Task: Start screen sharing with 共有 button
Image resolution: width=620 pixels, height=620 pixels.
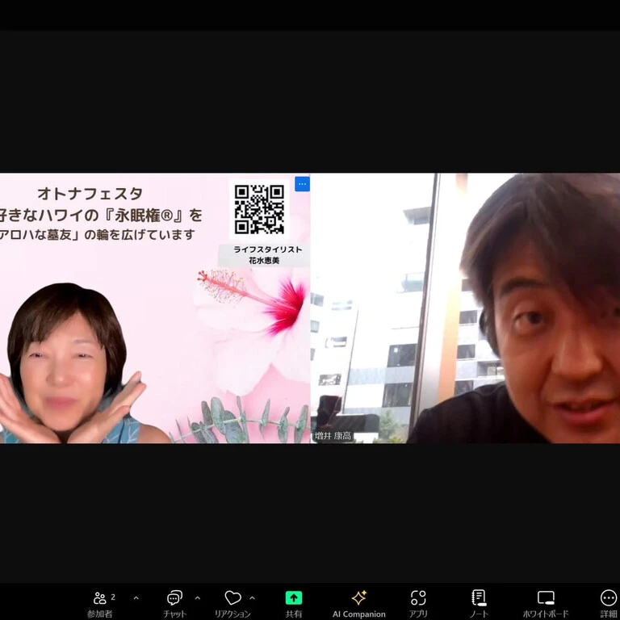Action: [293, 604]
